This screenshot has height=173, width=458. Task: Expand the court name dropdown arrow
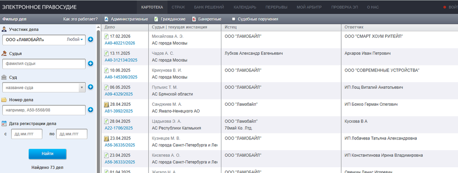point(82,87)
